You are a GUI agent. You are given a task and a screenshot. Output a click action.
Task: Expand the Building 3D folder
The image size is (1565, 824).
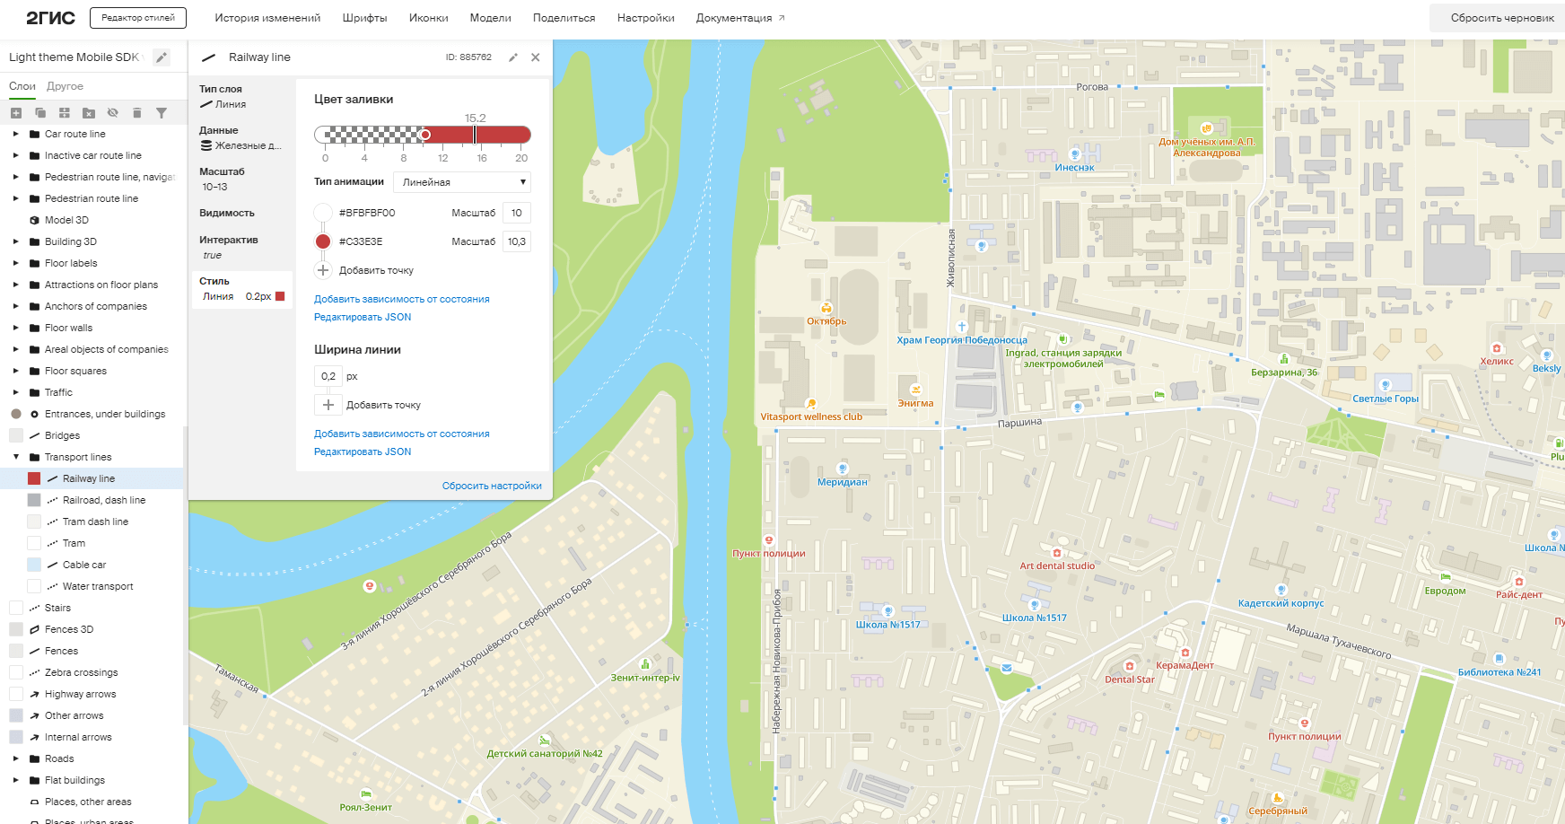tap(15, 241)
